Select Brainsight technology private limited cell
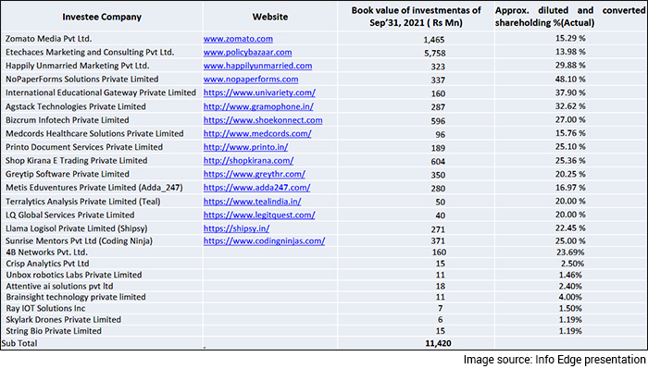The image size is (648, 369). coord(76,297)
